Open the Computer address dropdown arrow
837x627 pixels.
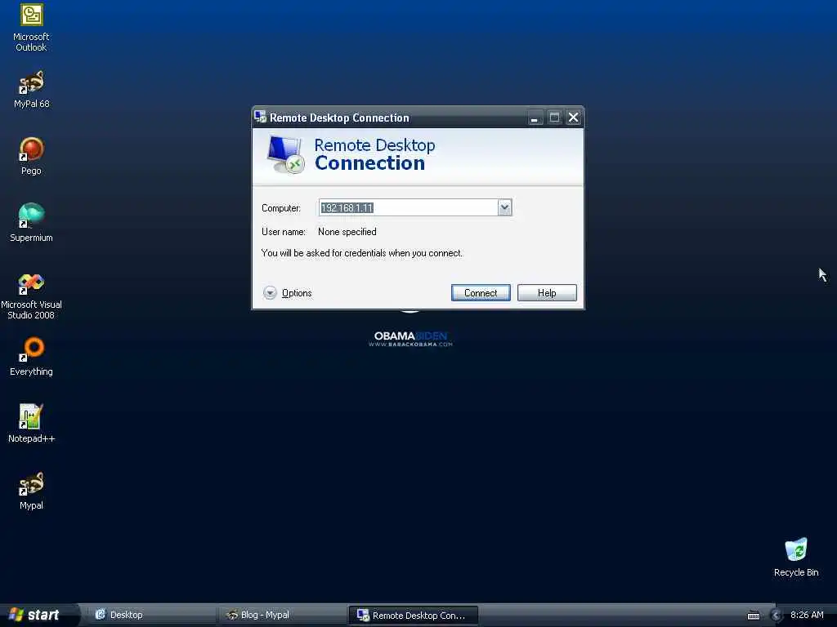pos(504,207)
